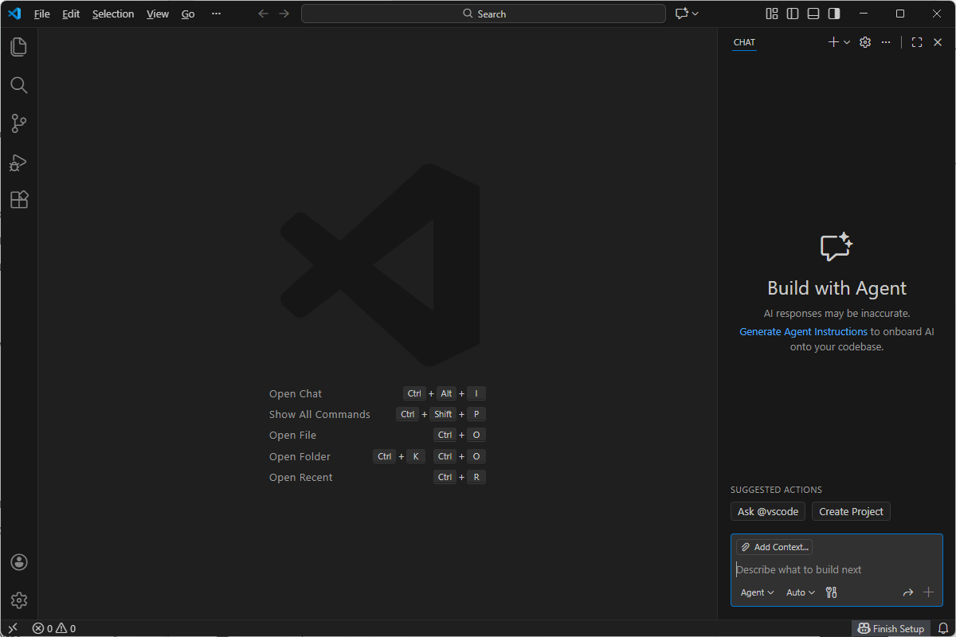Click the Create Project suggestion

[851, 511]
